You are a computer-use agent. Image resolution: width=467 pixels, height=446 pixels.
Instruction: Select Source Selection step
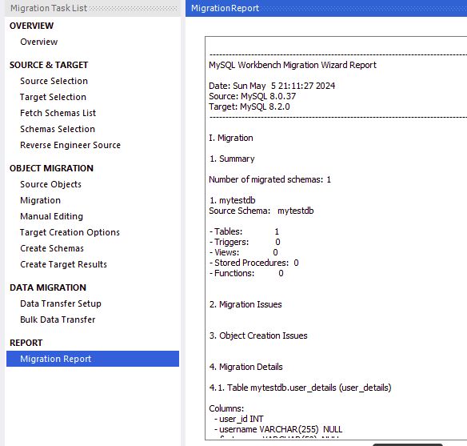[54, 81]
